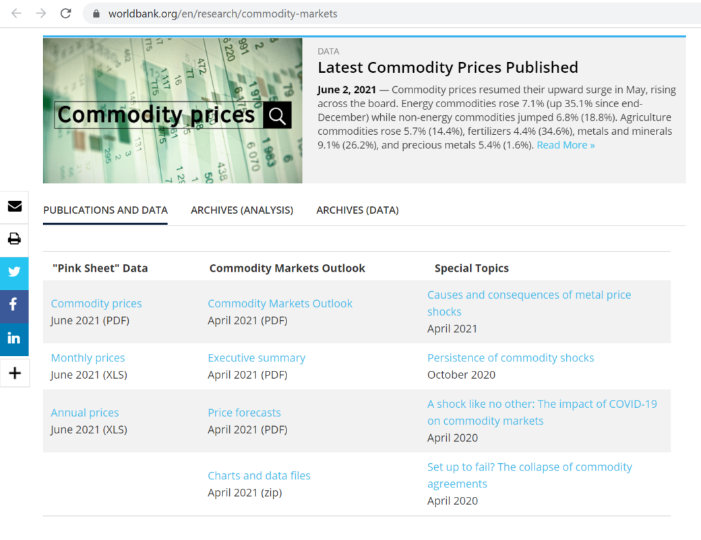701x540 pixels.
Task: Select the PUBLICATIONS AND DATA tab
Action: point(105,210)
